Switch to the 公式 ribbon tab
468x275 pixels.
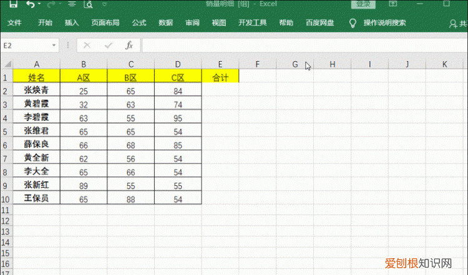click(139, 22)
